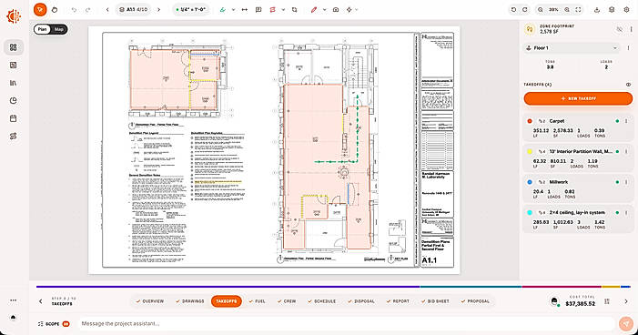Click the yellow Interior Partition Wall swatch

click(530, 151)
